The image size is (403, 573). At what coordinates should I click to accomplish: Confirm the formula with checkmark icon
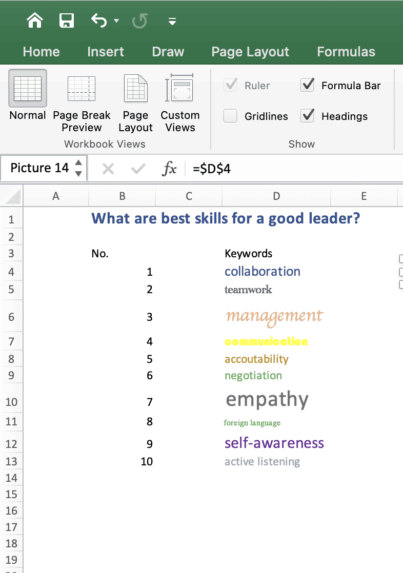[138, 169]
